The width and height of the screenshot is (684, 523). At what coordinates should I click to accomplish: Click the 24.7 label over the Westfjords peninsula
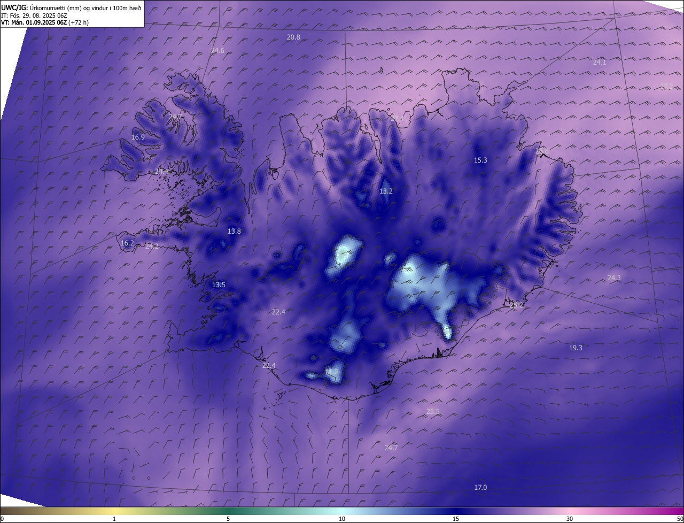click(175, 117)
